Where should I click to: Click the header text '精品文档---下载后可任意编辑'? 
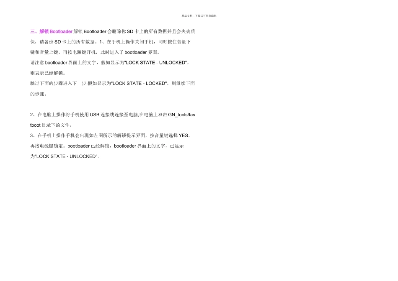tap(199, 16)
